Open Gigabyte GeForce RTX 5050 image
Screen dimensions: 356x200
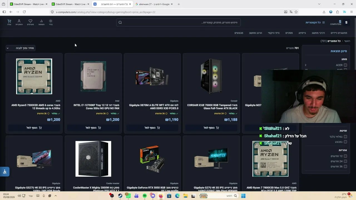tap(152, 159)
